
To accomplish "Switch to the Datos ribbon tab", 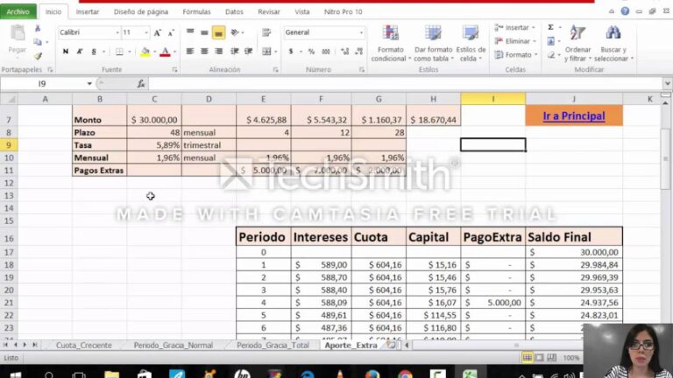I will click(x=234, y=12).
